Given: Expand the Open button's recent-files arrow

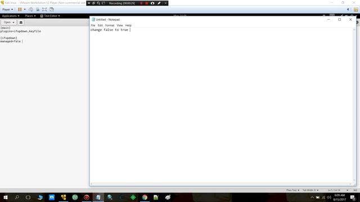Looking at the screenshot, I should tap(13, 22).
